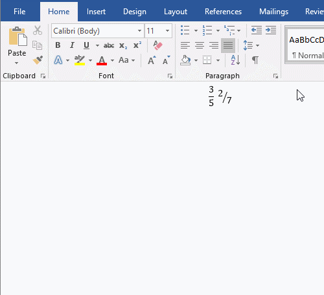
Task: Switch to the Insert tab
Action: tap(96, 12)
